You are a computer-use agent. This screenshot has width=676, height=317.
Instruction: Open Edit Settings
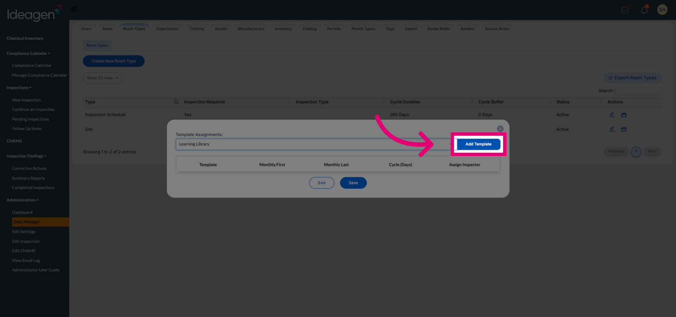[x=24, y=232]
